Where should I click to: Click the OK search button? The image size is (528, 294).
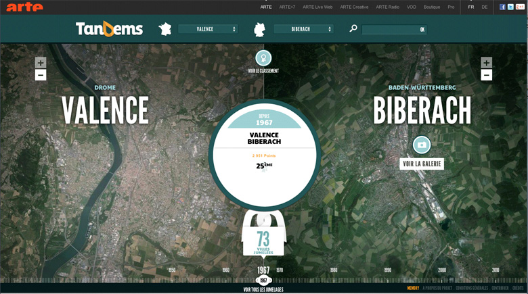pos(422,30)
